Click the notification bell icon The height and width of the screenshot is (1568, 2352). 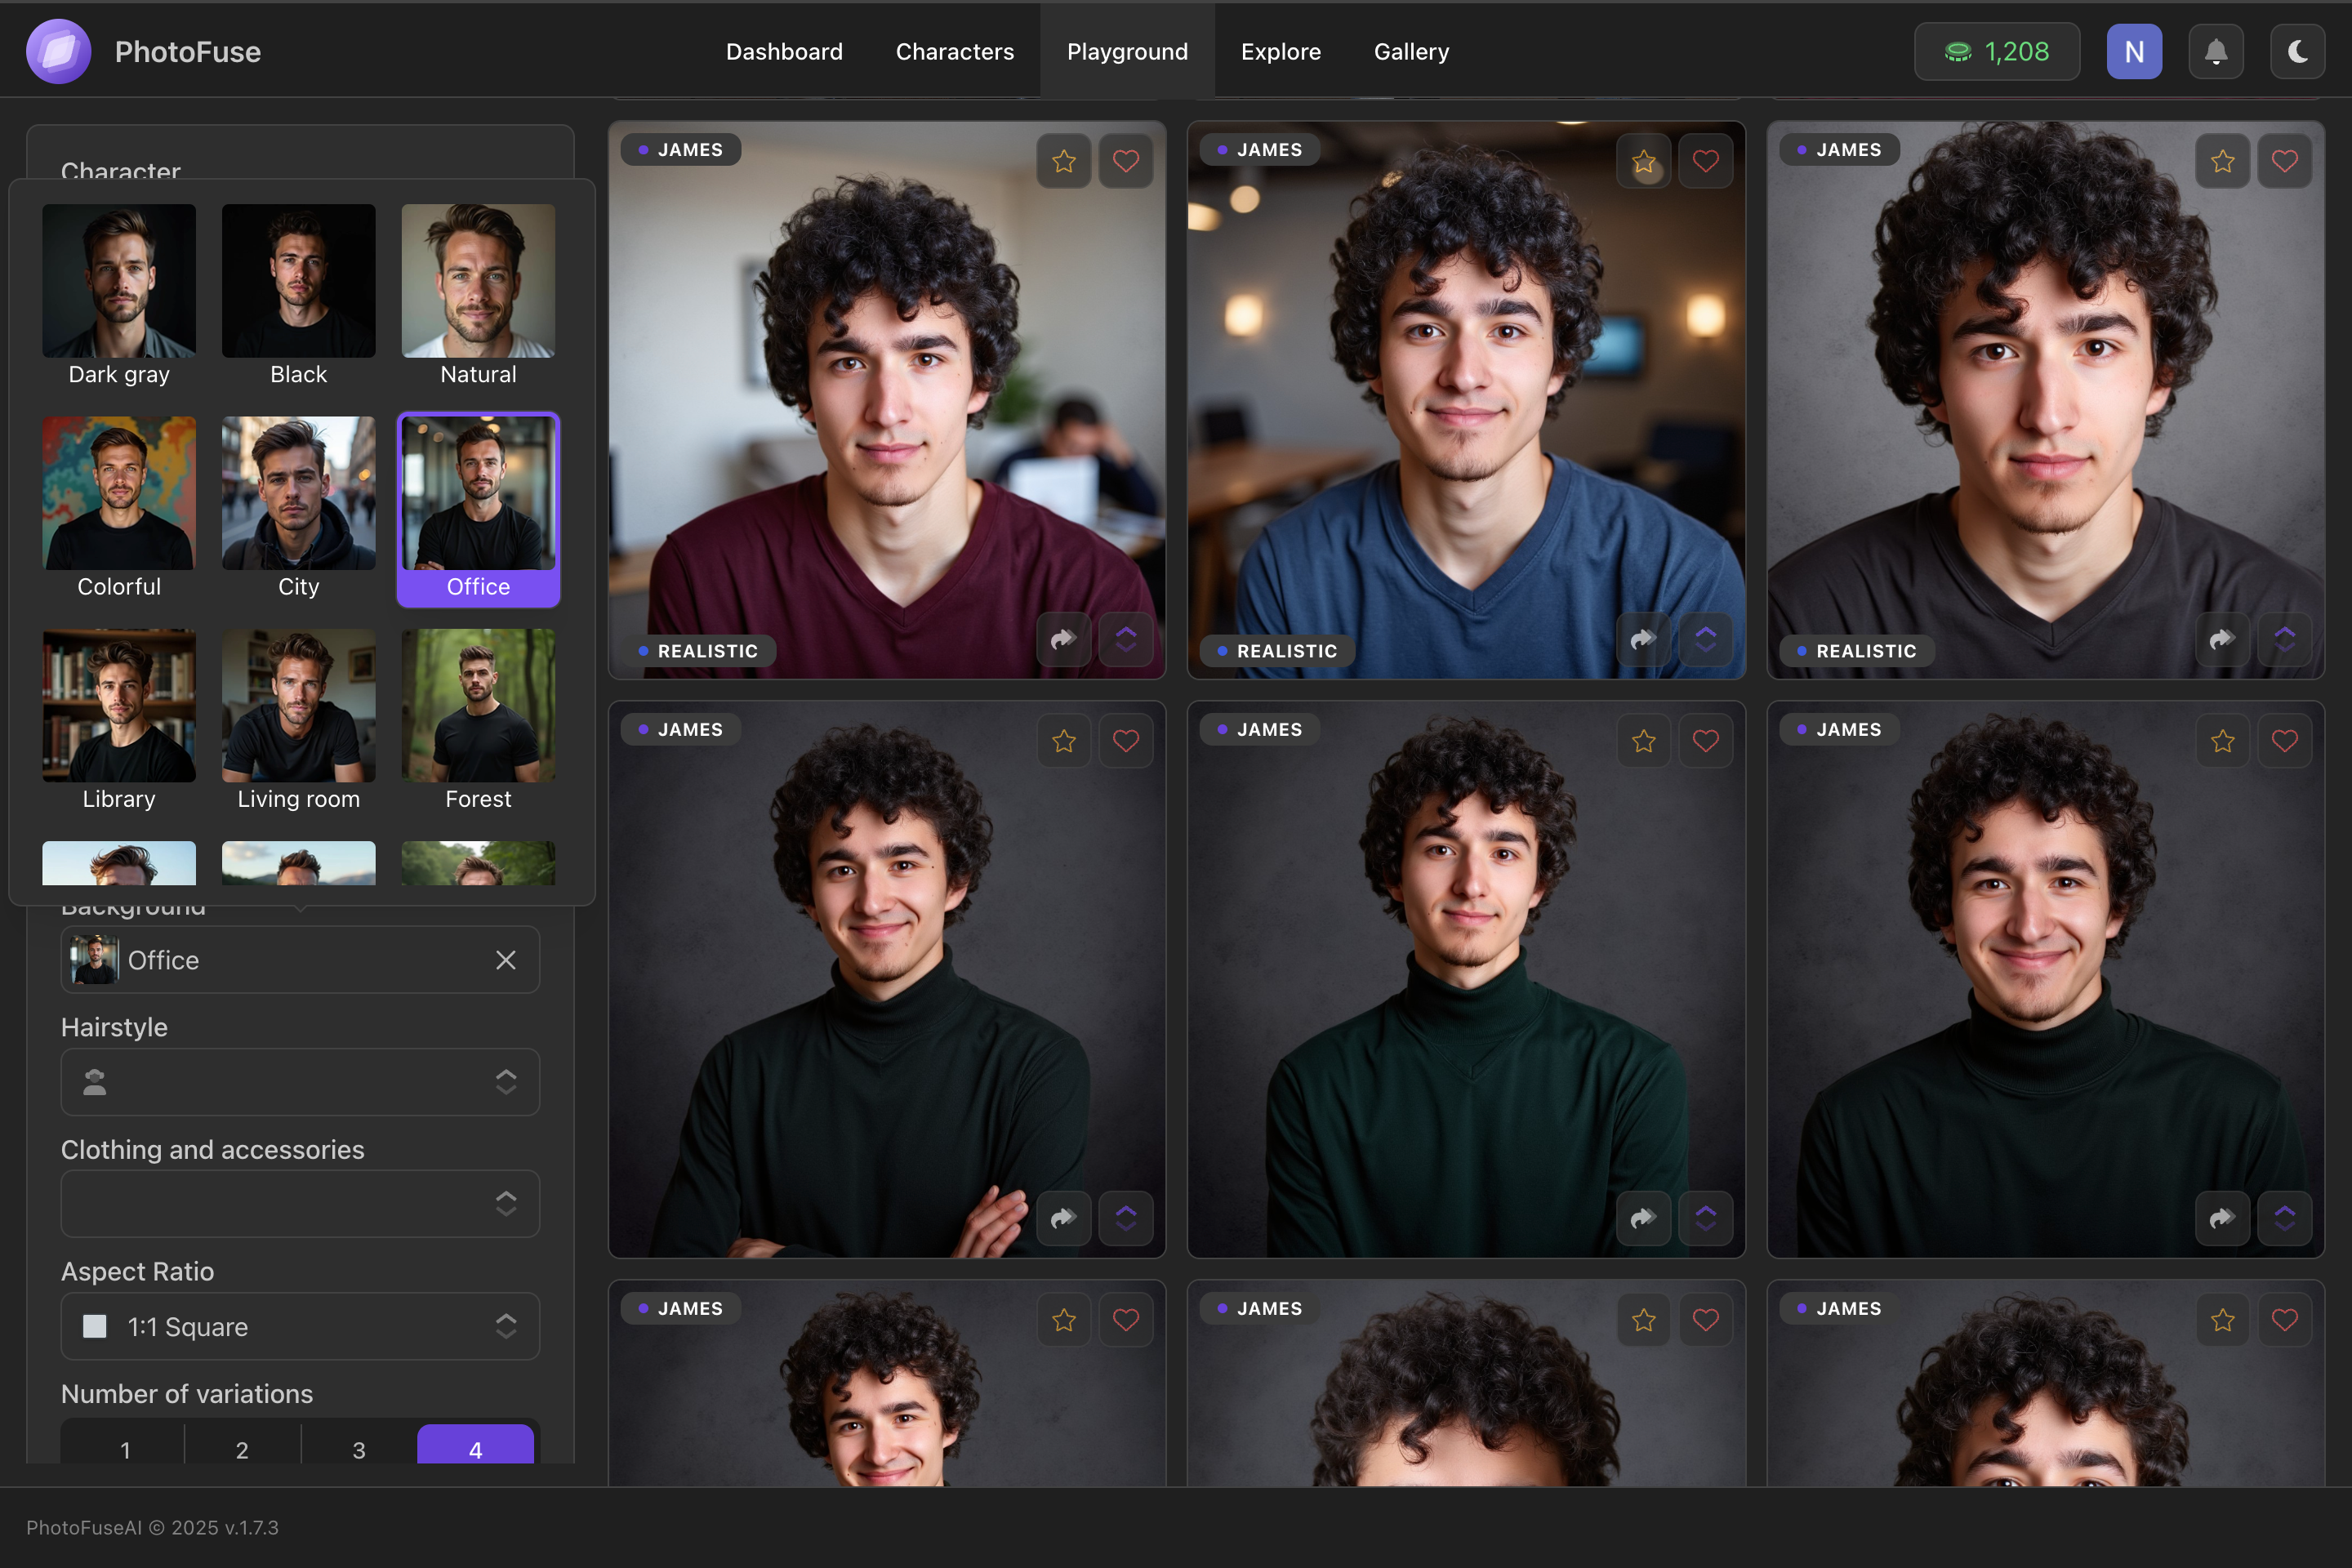(x=2216, y=51)
